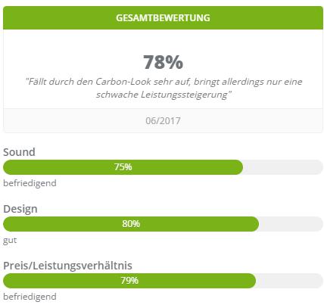Click the word Leistungssteigerung in the quote

184,95
